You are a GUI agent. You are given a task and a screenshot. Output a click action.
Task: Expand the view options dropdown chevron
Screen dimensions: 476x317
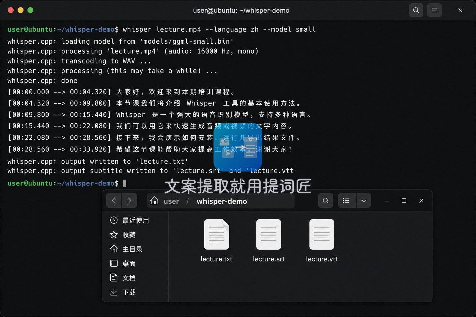pos(364,201)
